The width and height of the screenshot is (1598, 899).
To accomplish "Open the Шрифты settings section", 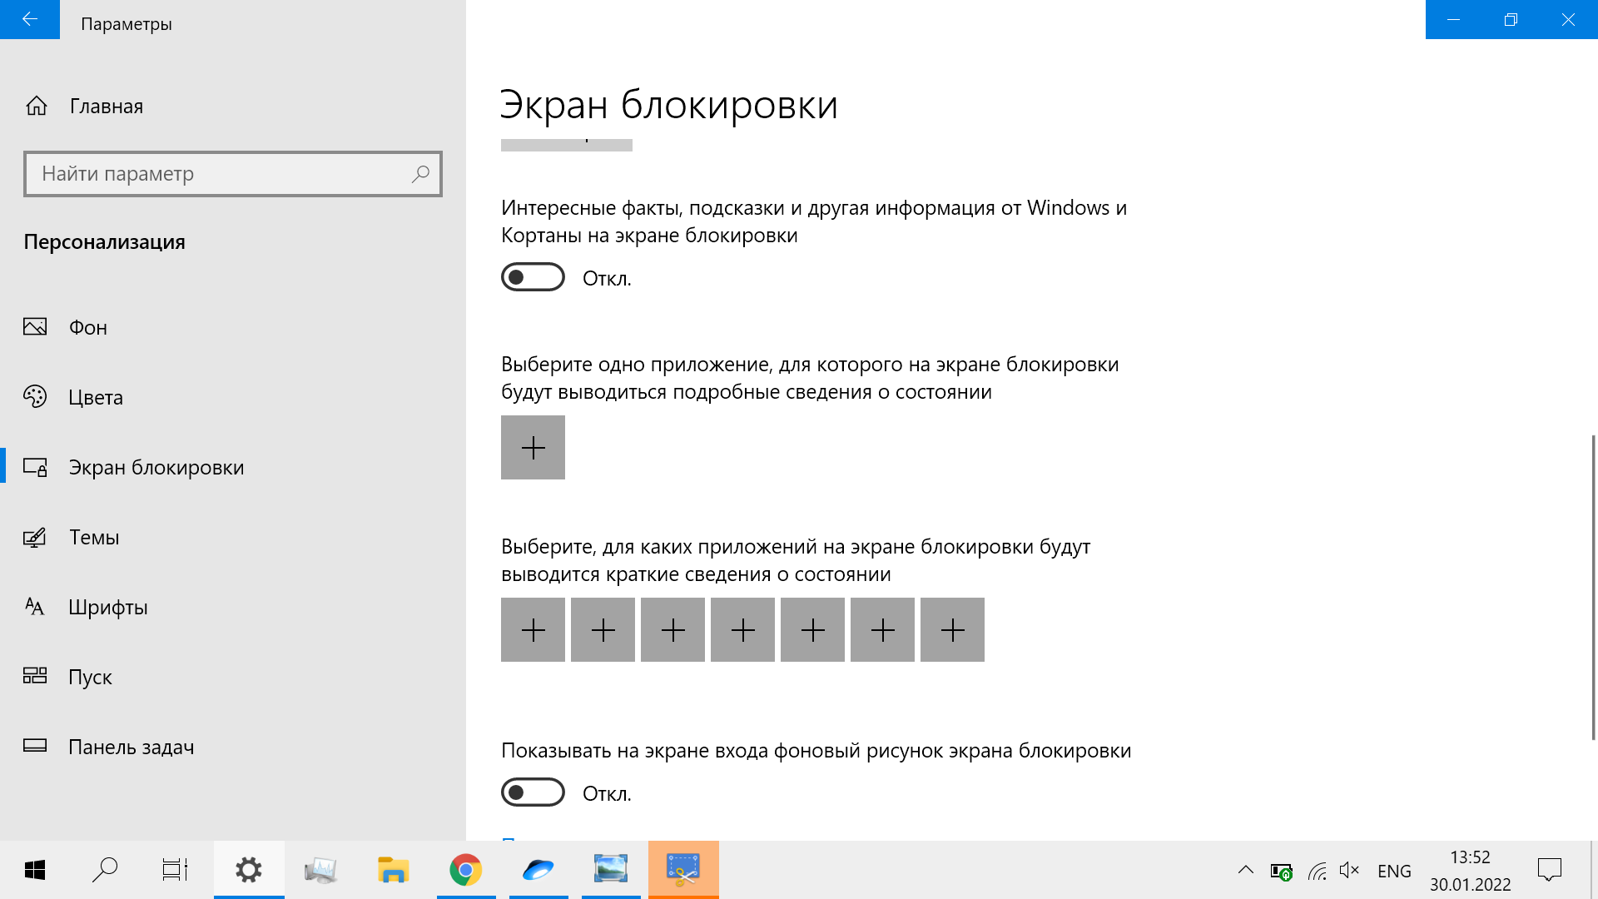I will [x=233, y=607].
